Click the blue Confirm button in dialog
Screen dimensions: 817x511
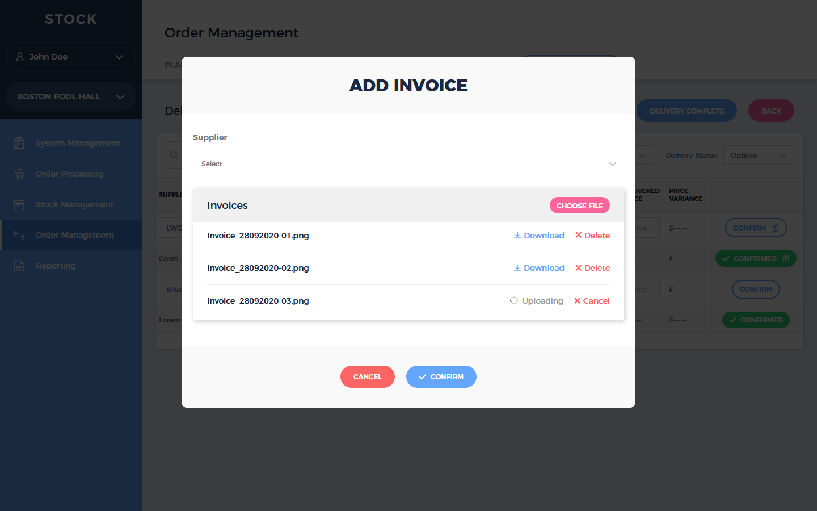441,376
